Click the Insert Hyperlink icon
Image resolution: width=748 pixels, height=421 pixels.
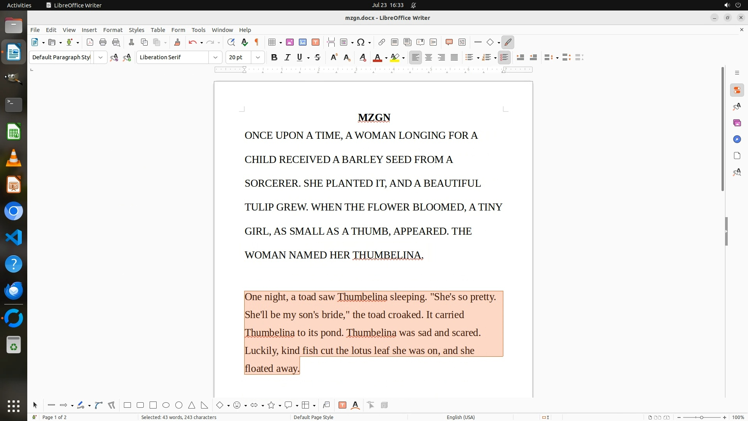point(382,42)
